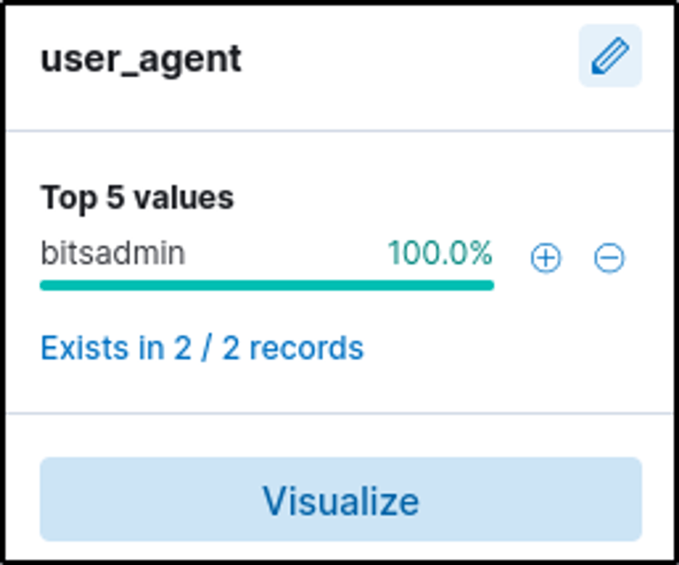Open the user_agent field editor

click(x=610, y=56)
